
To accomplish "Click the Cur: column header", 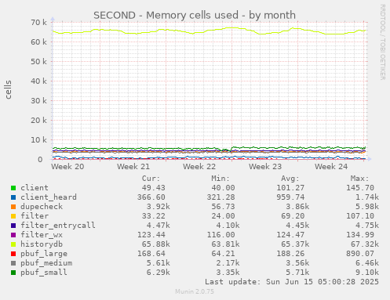I will [151, 179].
